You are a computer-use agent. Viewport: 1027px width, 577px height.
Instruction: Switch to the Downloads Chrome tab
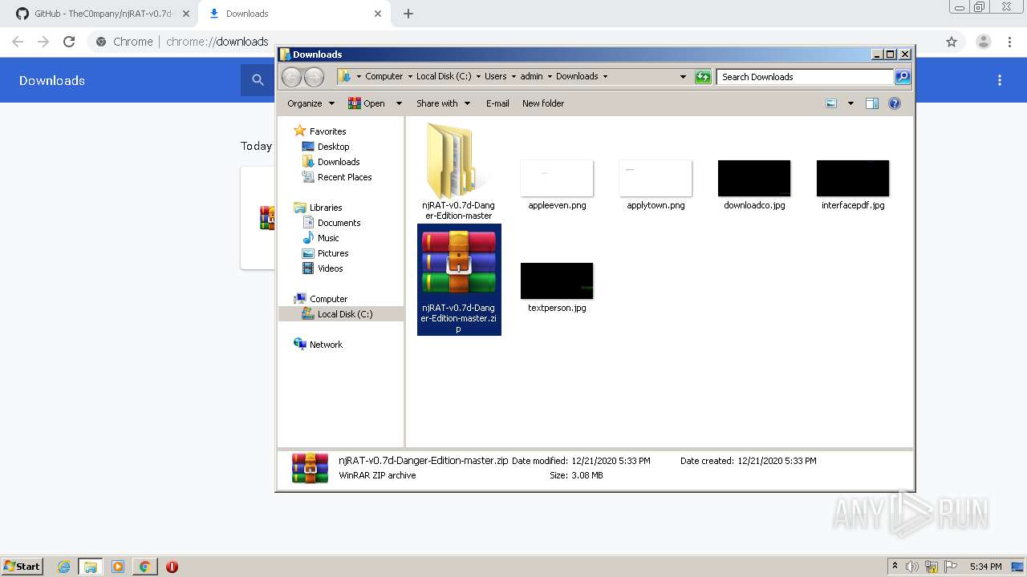pyautogui.click(x=294, y=14)
